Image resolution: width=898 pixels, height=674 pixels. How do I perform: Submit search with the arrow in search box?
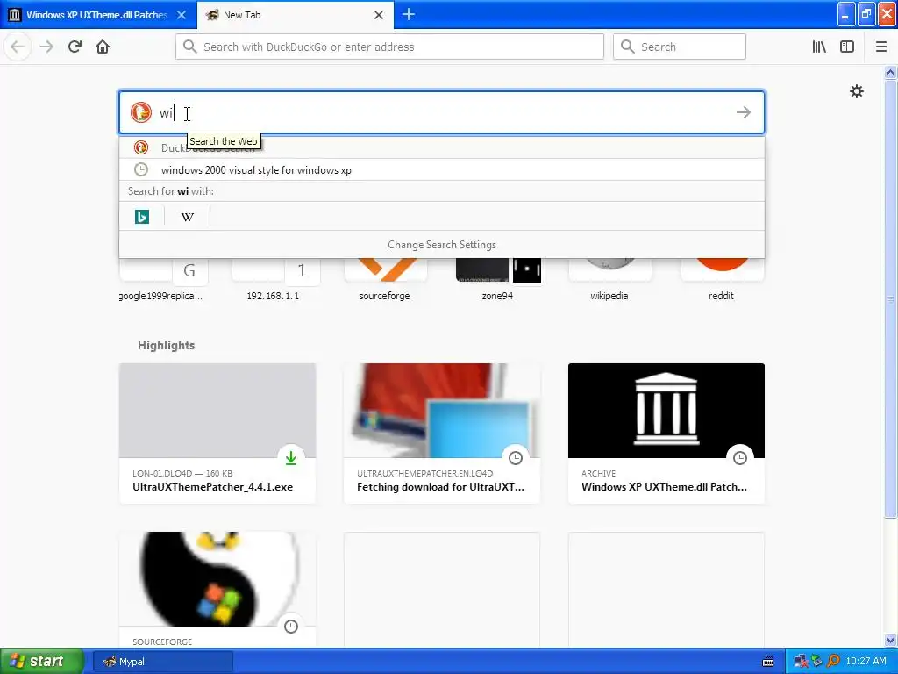pyautogui.click(x=744, y=112)
